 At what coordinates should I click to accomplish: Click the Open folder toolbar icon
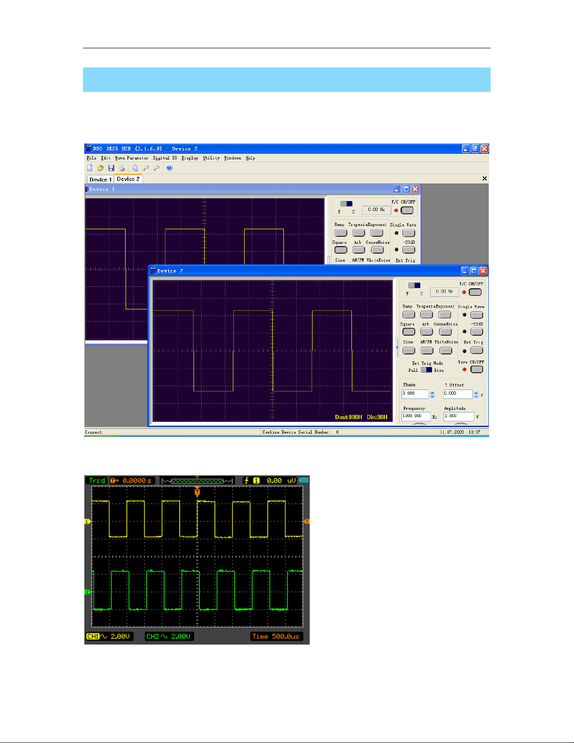(100, 168)
